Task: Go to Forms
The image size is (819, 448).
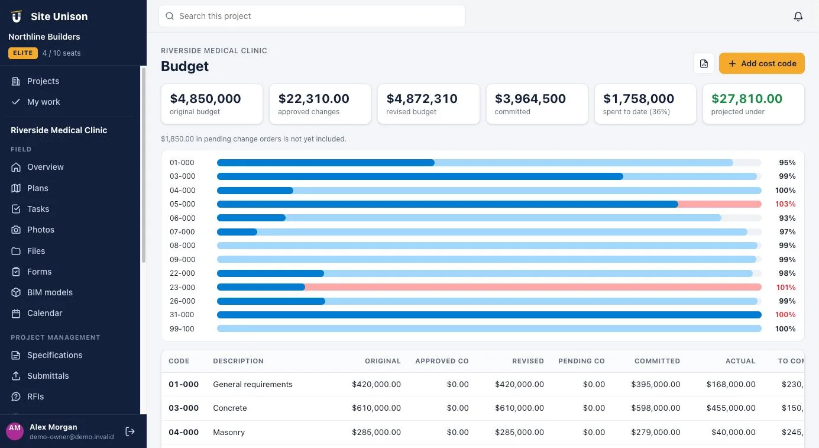Action: click(71, 272)
